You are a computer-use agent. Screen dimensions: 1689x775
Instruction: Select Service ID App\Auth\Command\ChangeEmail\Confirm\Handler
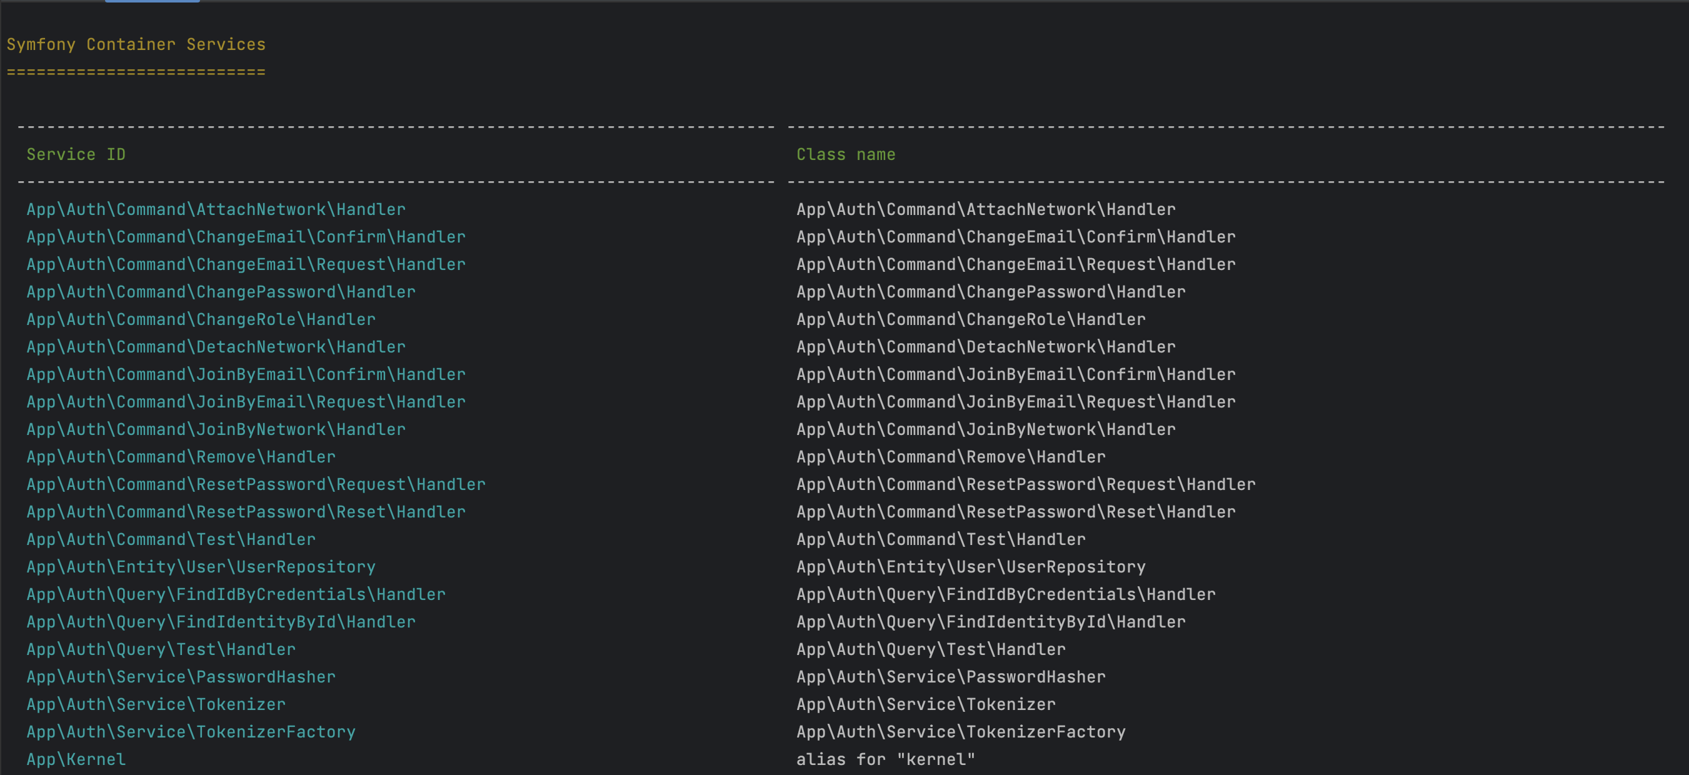point(246,237)
